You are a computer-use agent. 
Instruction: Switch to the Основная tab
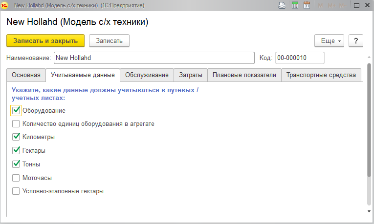(26, 75)
